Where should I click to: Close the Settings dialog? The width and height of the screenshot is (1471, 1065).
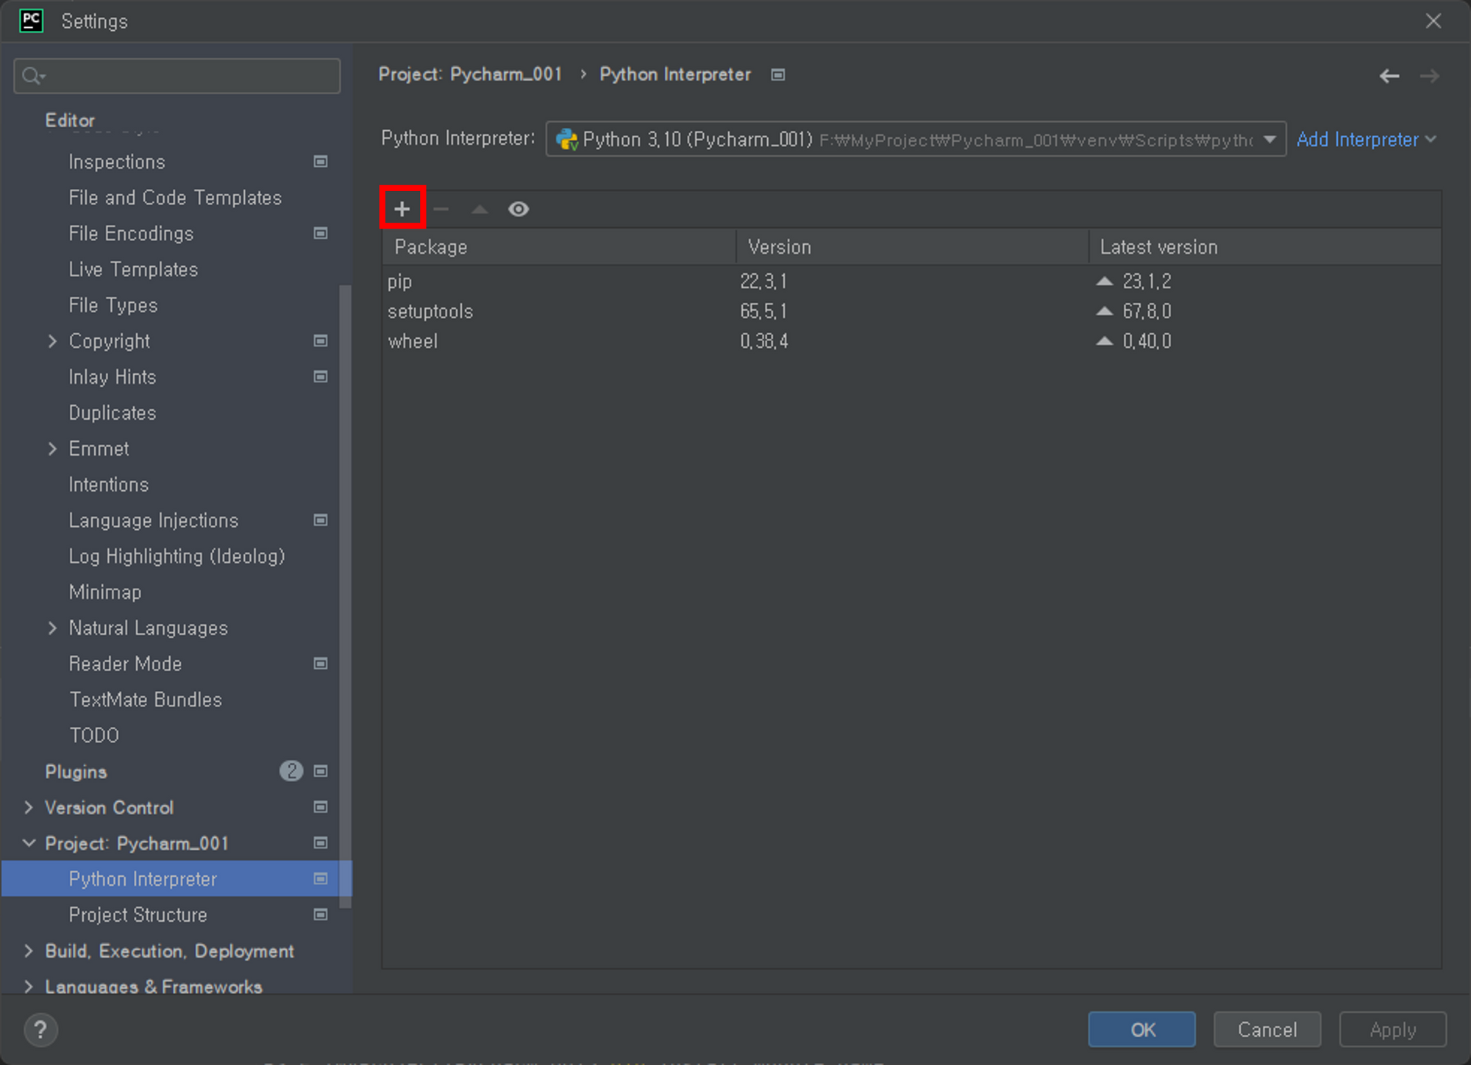[x=1433, y=21]
